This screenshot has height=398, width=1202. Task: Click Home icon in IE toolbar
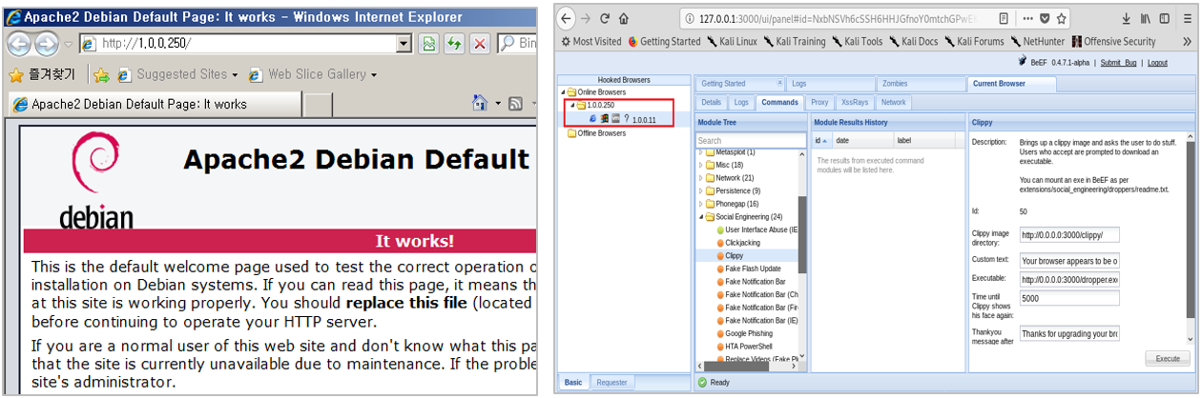tap(480, 103)
